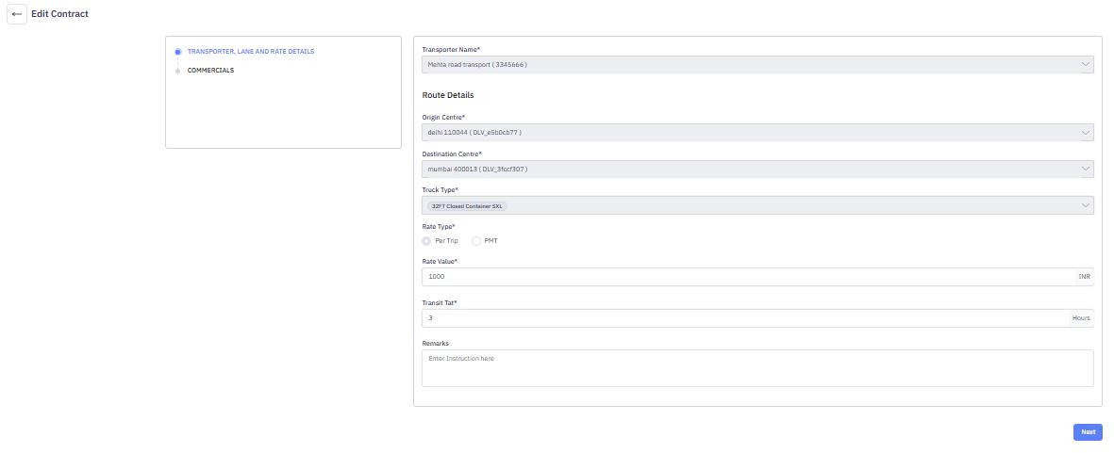Click the back arrow icon
1114x453 pixels.
coord(17,14)
